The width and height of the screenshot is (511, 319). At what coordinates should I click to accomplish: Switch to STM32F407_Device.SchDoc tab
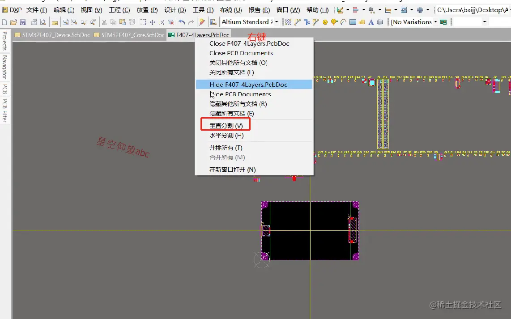point(52,35)
